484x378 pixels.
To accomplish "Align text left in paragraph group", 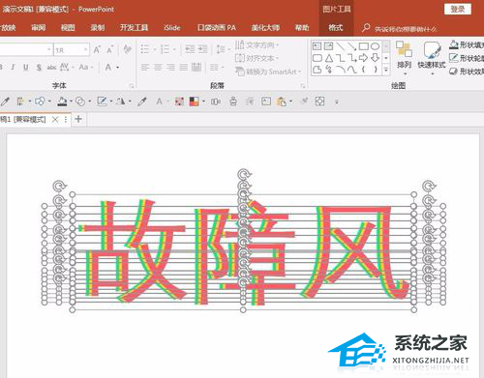I will 145,67.
